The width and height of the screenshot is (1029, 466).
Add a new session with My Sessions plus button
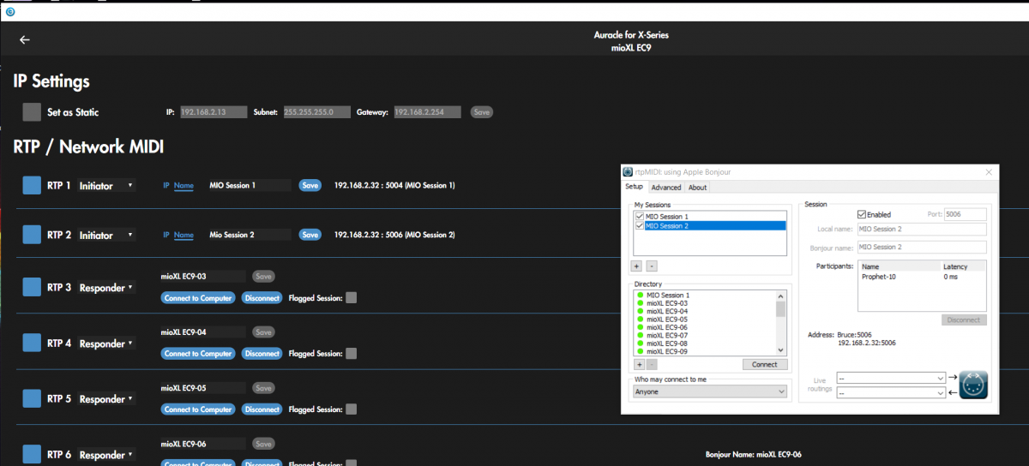point(638,266)
